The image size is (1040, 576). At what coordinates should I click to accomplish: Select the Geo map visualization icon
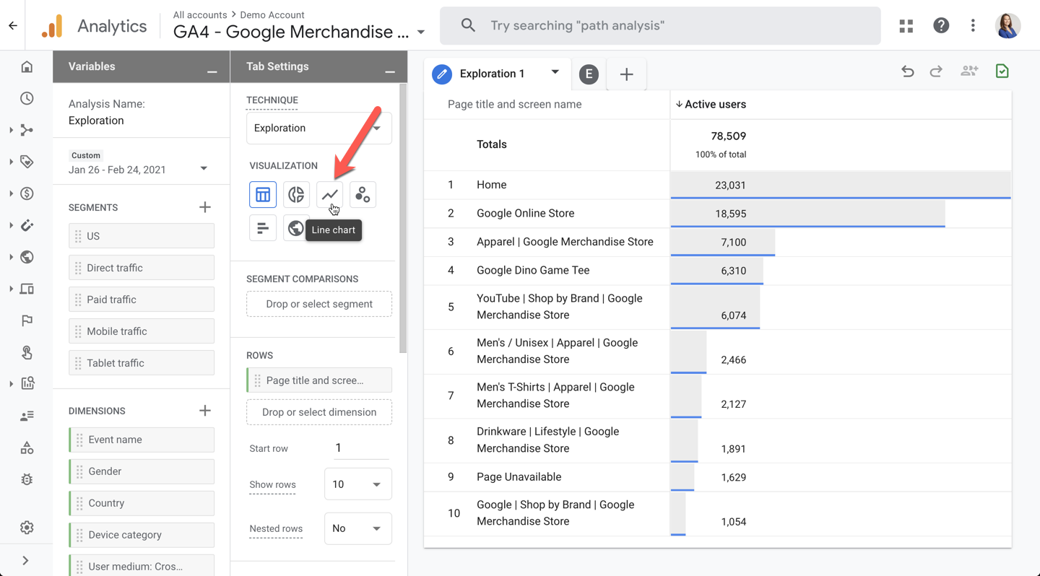pos(295,228)
